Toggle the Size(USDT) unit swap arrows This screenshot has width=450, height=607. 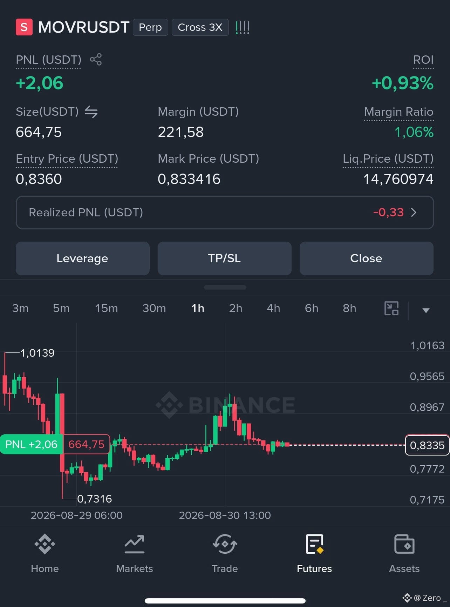[91, 112]
